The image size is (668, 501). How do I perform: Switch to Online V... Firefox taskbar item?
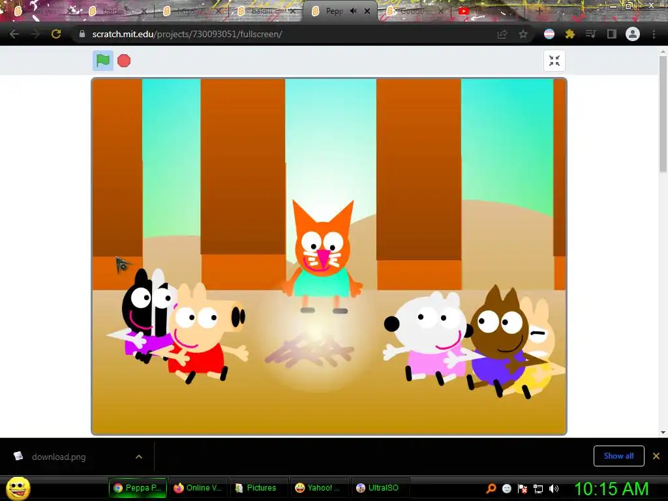(x=198, y=488)
